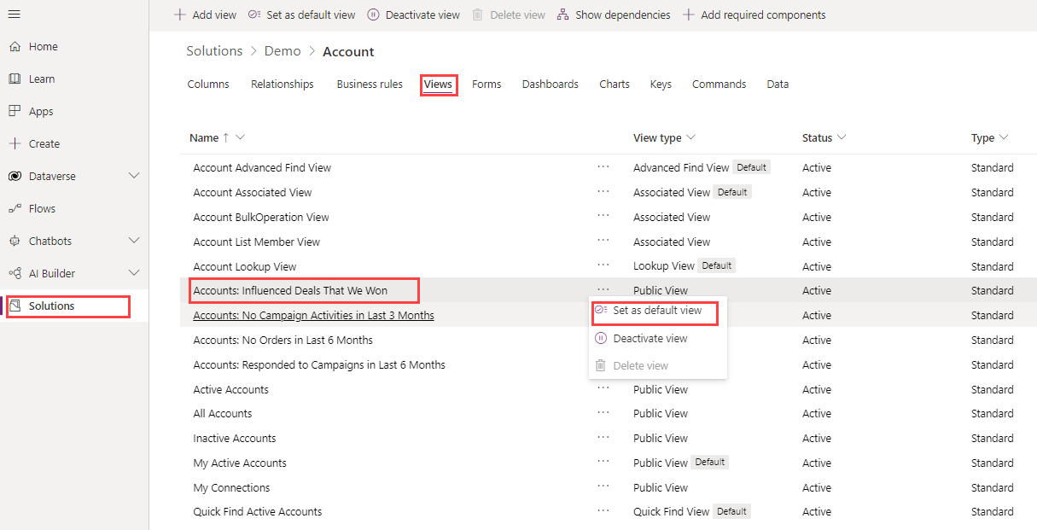The image size is (1037, 530).
Task: Open the View type column dropdown
Action: click(690, 137)
